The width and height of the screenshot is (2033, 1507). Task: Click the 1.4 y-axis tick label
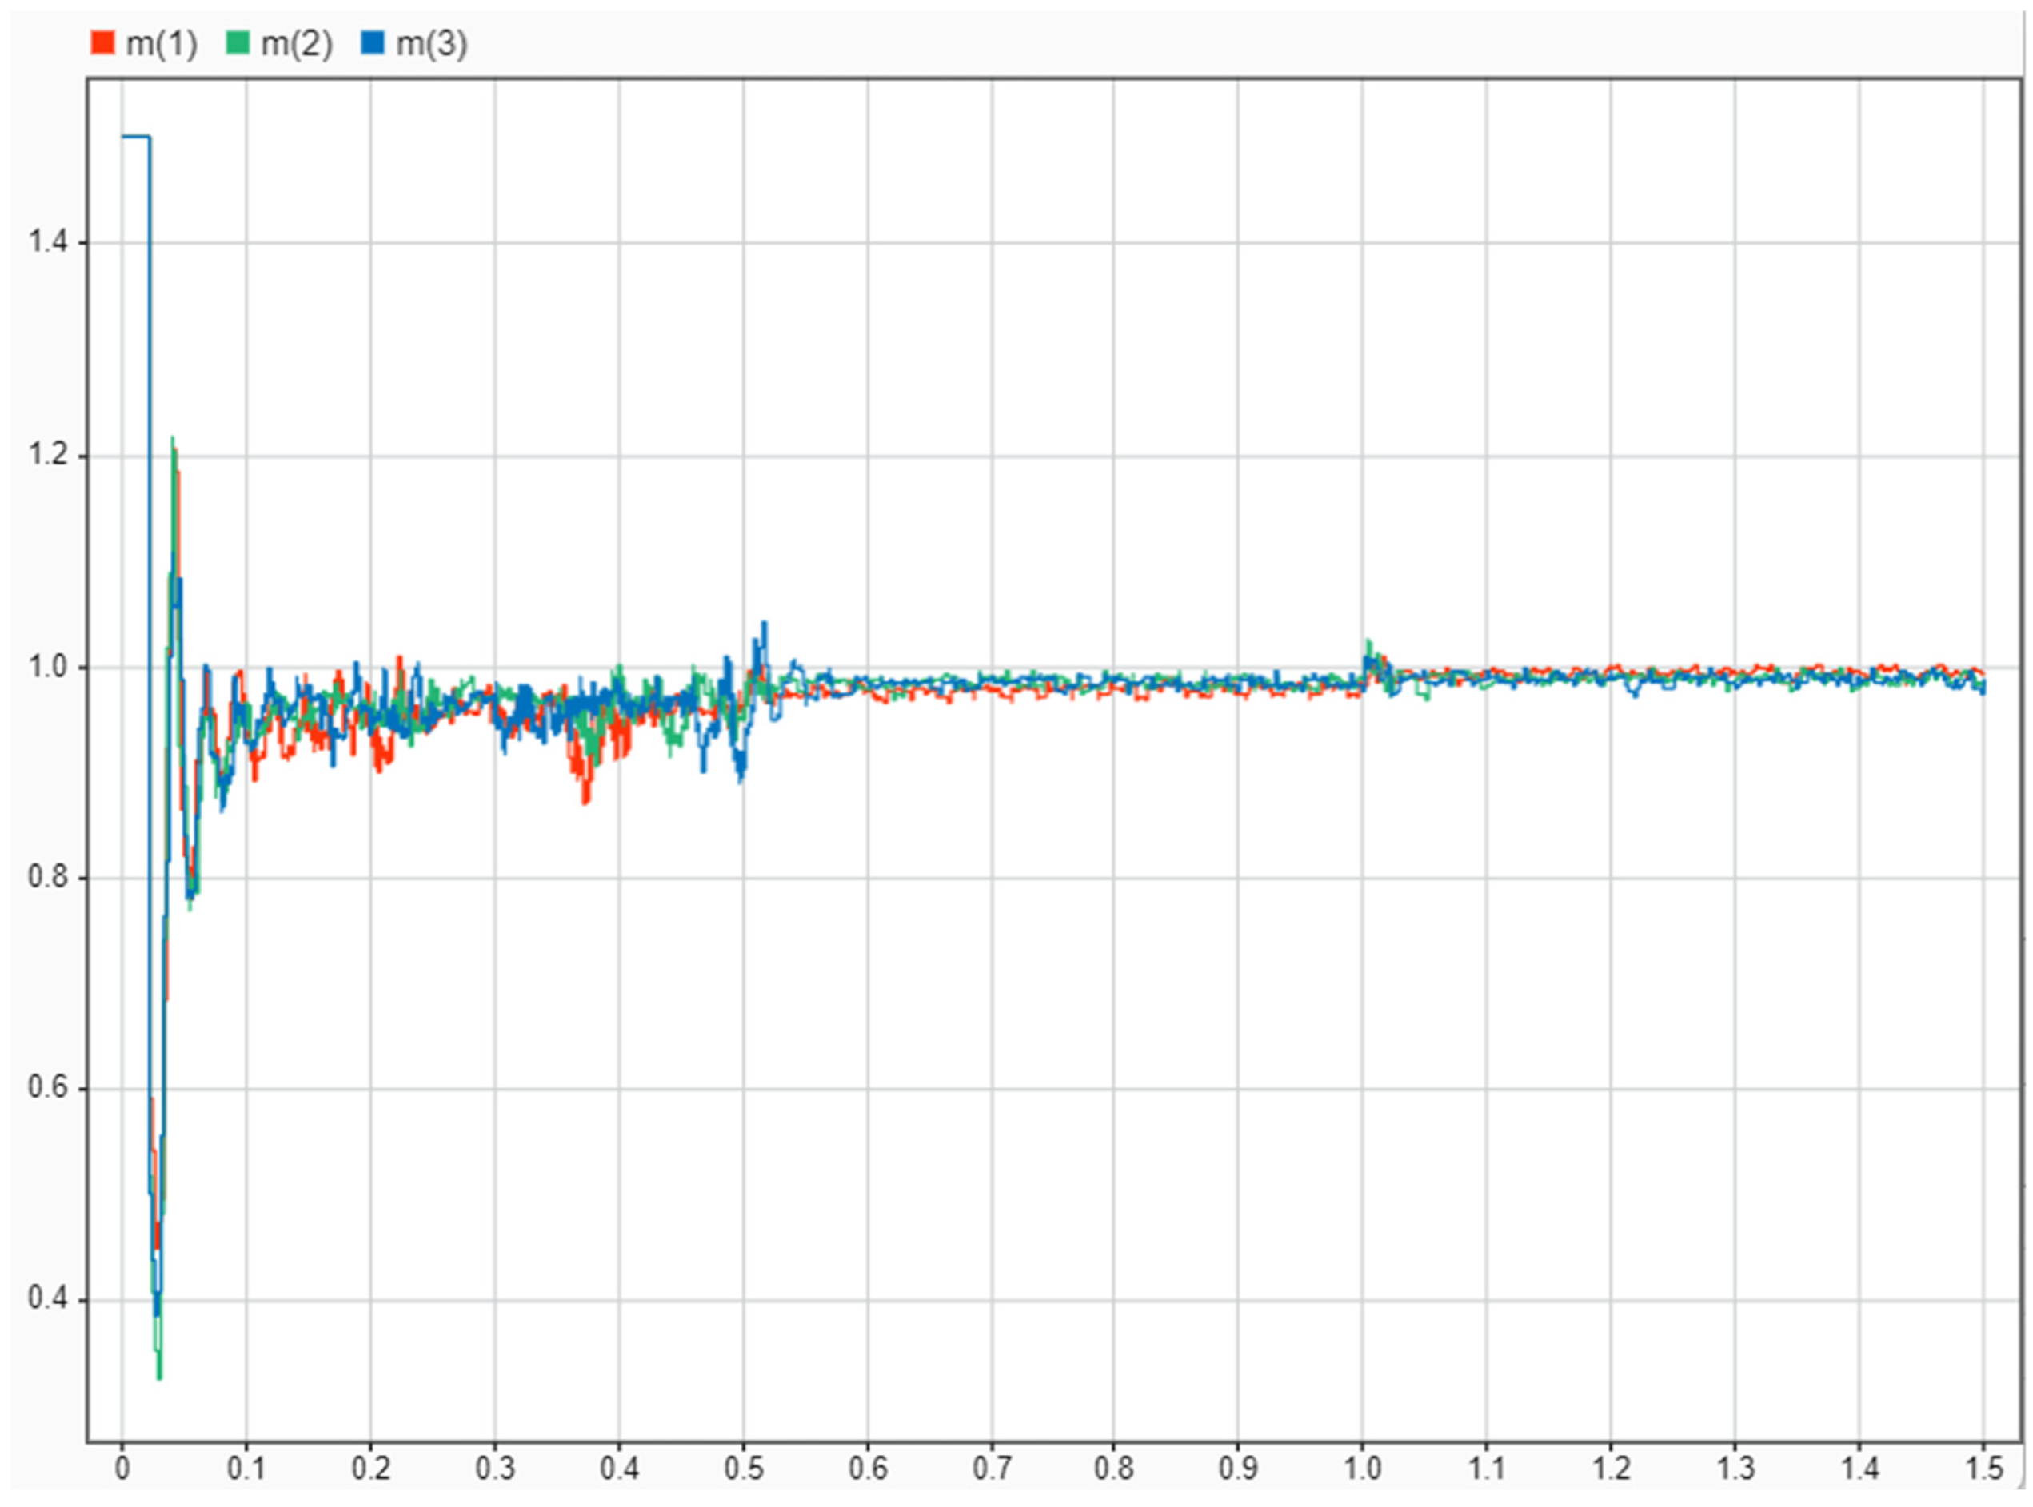tap(46, 241)
